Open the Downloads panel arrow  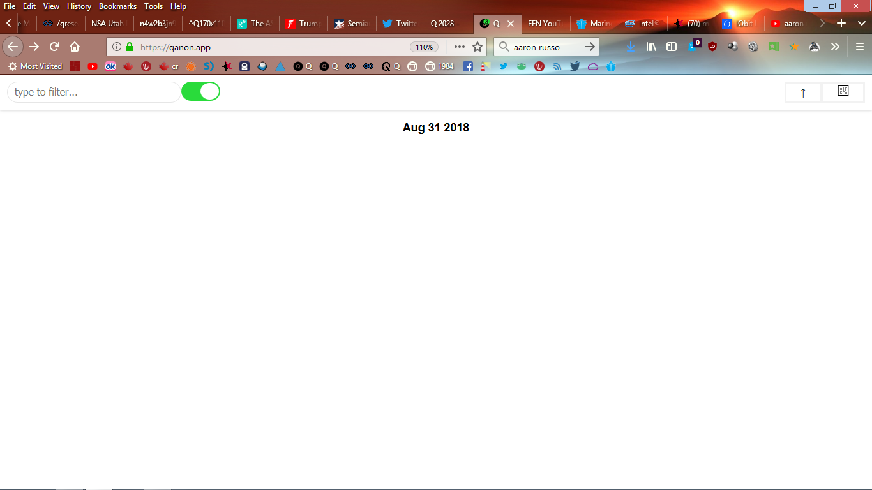[631, 47]
